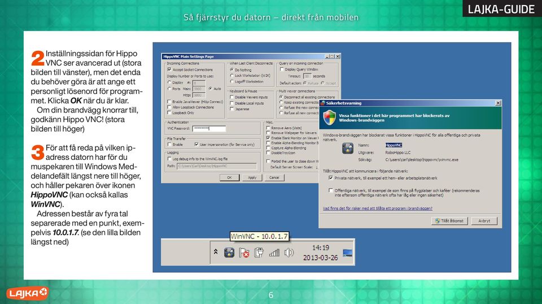
Task: Toggle Japanese keyboard checkbox
Action: point(231,109)
